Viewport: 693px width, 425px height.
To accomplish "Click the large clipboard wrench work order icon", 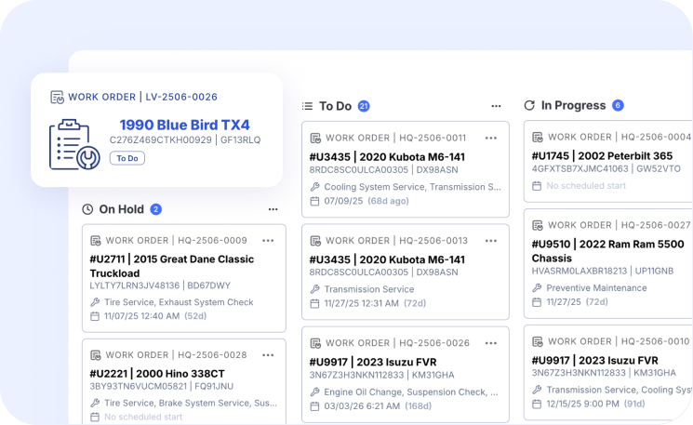I will [x=74, y=143].
